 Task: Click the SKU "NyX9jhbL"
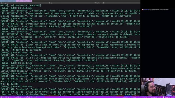point(13,26)
